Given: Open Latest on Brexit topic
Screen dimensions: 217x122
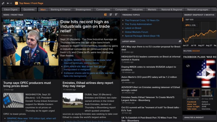Looking at the screenshot, I should tap(133, 28).
